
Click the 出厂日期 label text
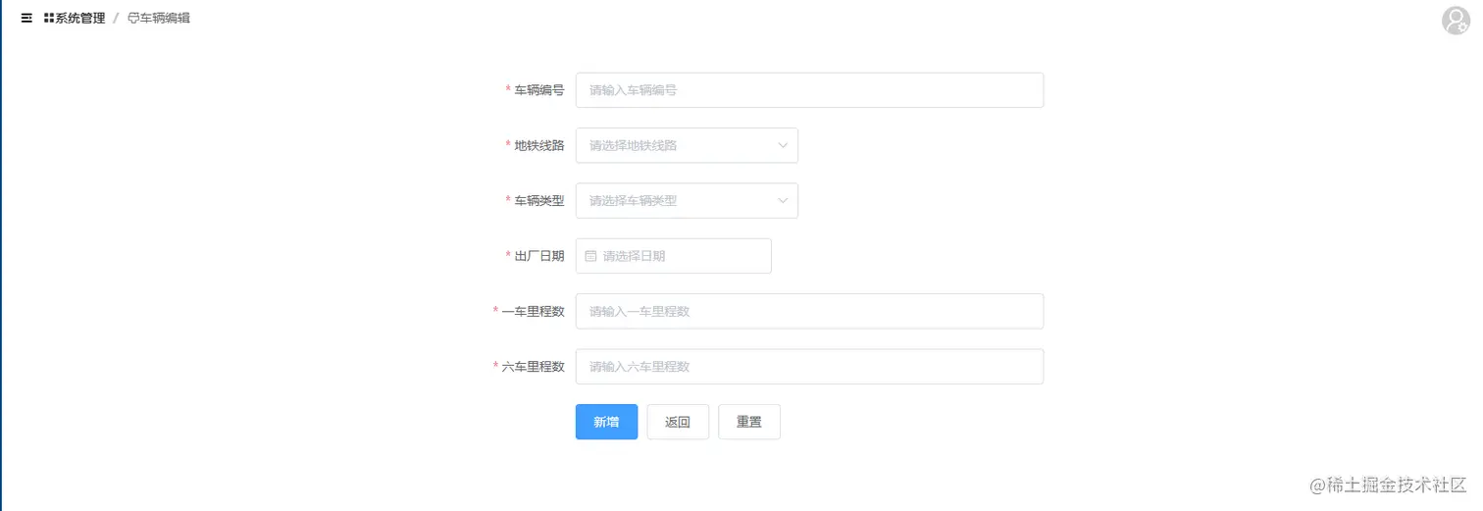coord(539,256)
